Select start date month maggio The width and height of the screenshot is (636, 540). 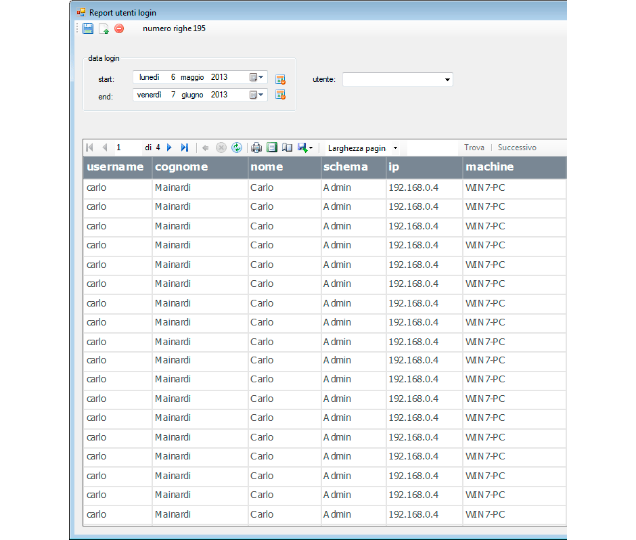tap(192, 77)
